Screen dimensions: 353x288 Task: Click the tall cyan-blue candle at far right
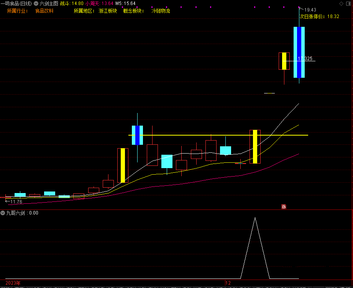coord(299,52)
